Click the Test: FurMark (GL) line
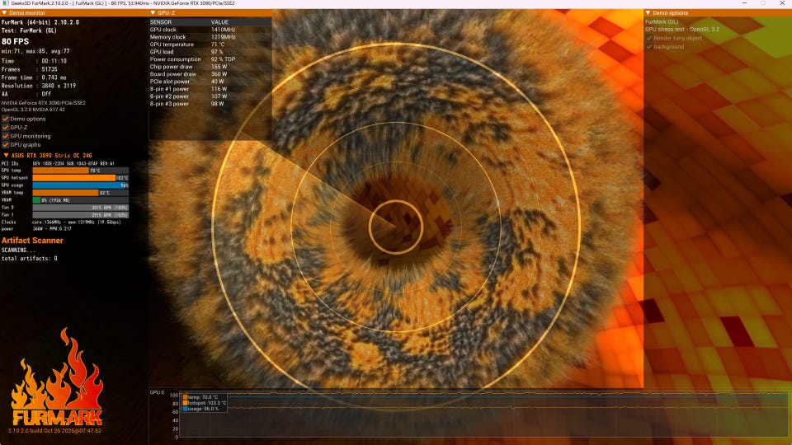Viewport: 792px width, 445px height. (x=29, y=30)
